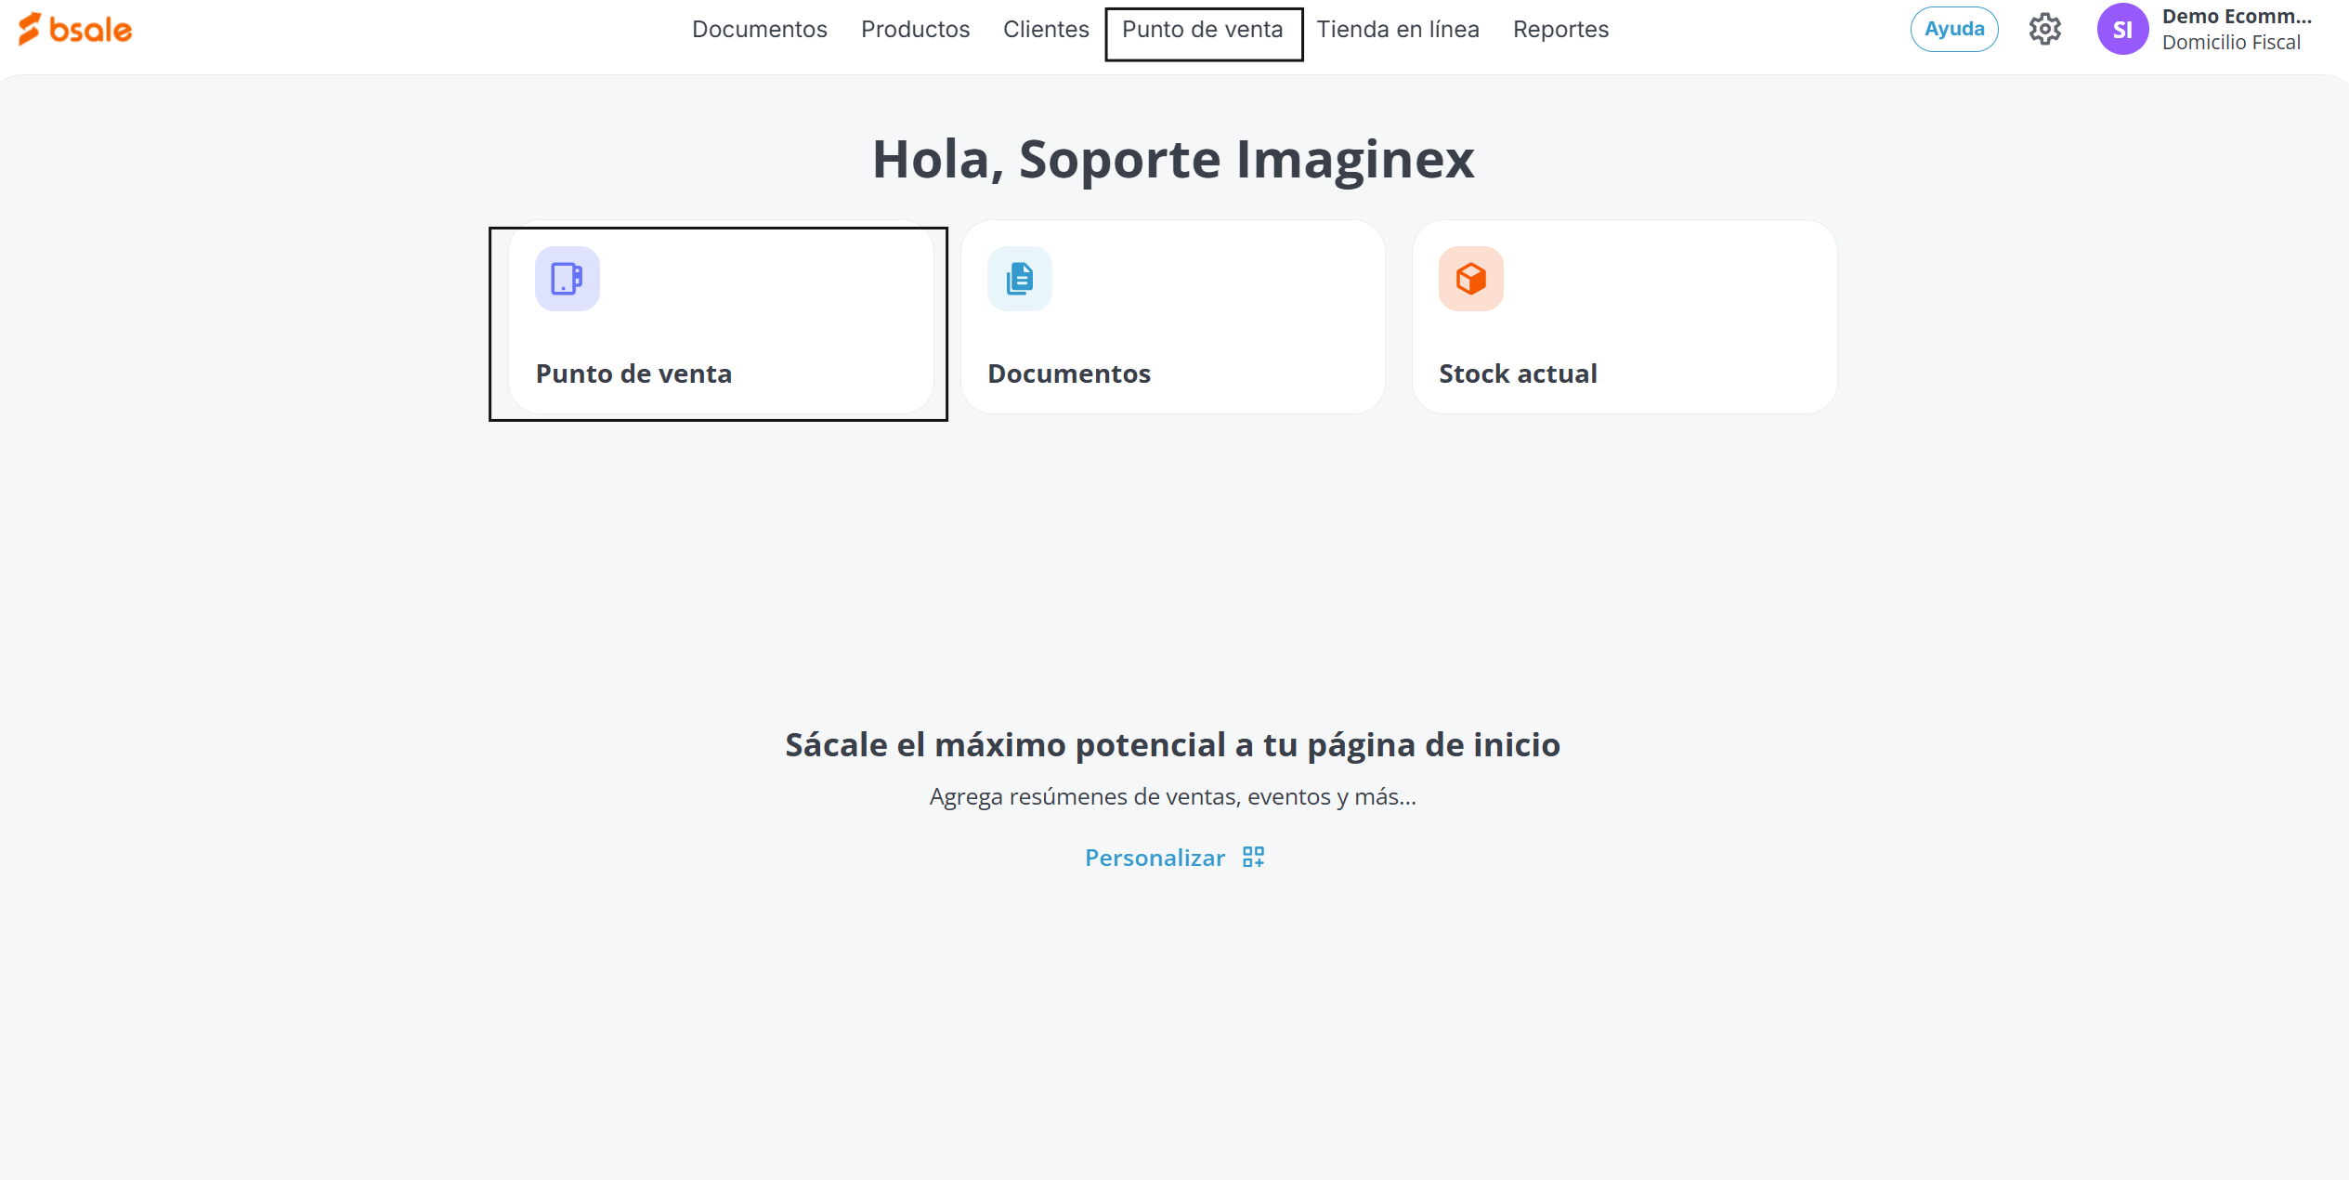Open the Documentos menu in navbar
Image resolution: width=2349 pixels, height=1180 pixels.
[x=759, y=30]
